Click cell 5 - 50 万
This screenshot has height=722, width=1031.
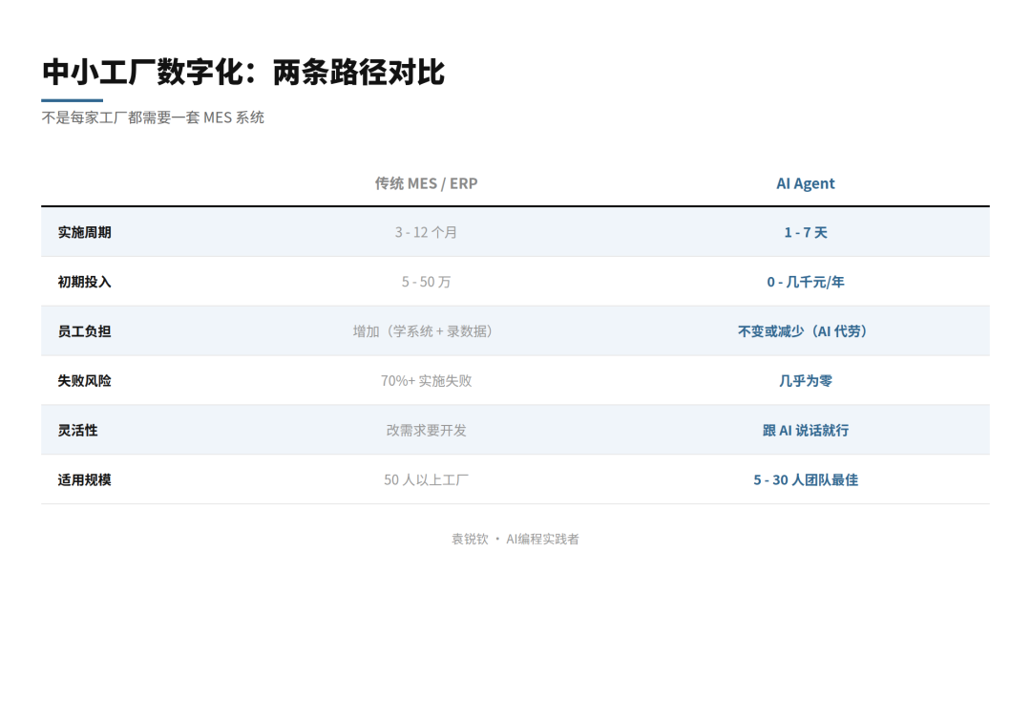coord(426,282)
